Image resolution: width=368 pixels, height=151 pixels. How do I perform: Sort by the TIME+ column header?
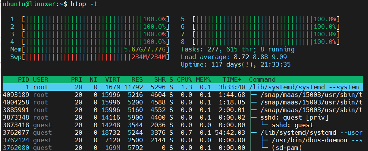coord(232,80)
